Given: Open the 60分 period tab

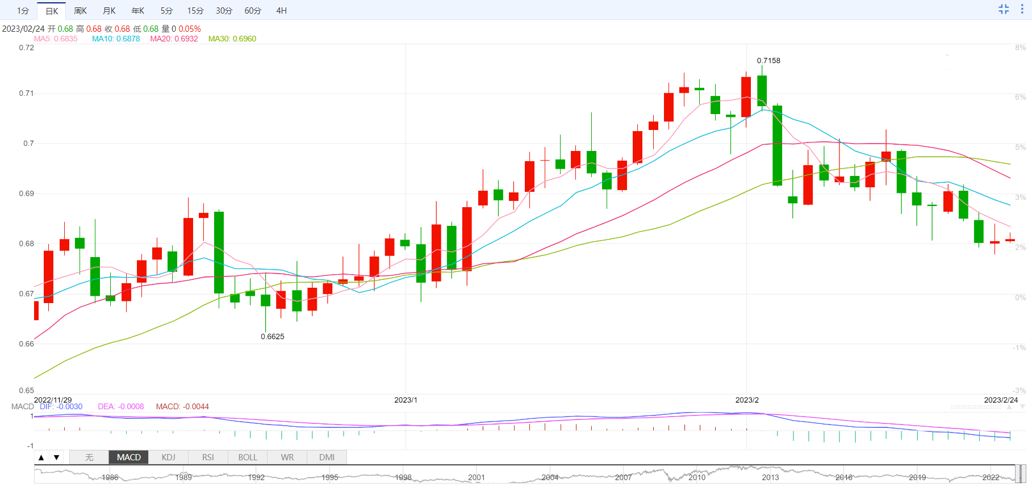Looking at the screenshot, I should tap(253, 11).
